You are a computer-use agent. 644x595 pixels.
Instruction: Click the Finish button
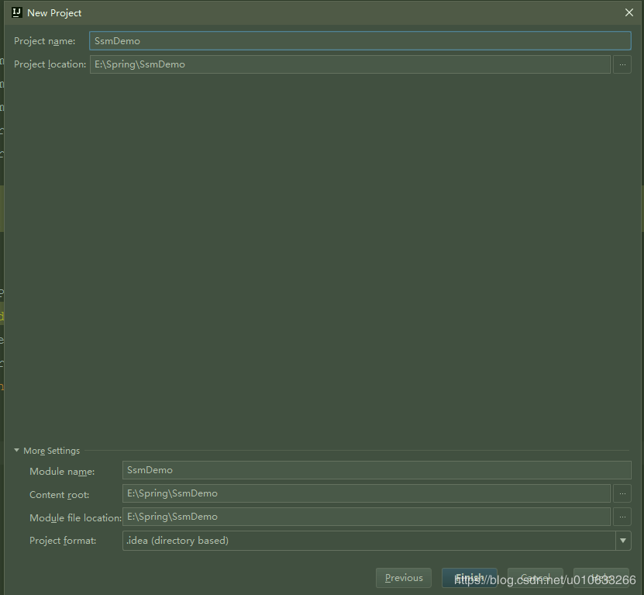[x=470, y=577]
